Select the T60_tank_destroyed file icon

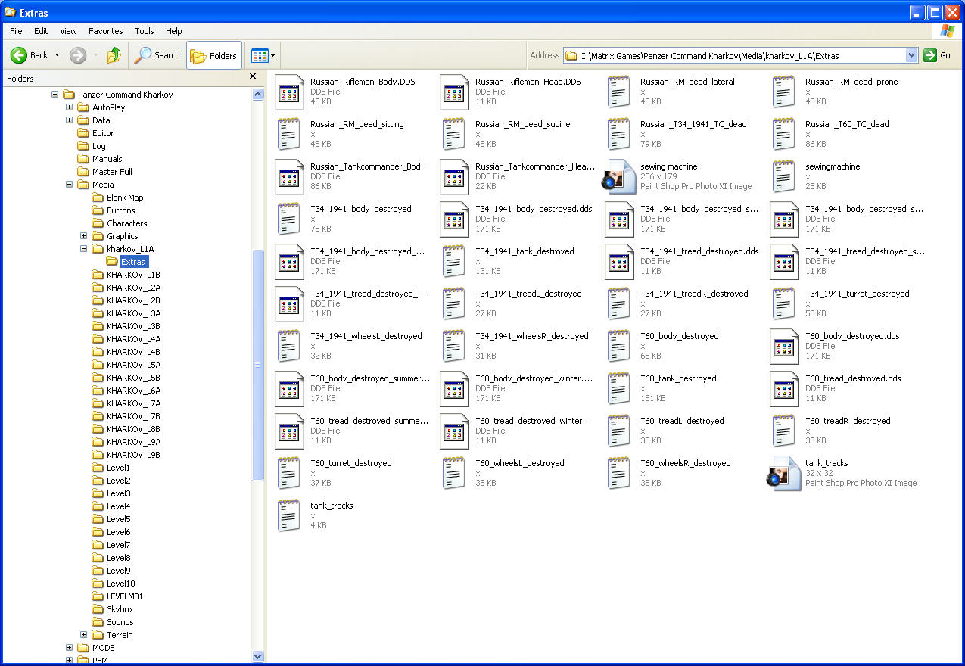[619, 388]
